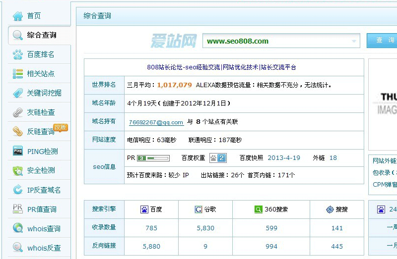This screenshot has width=397, height=259.
Task: Click the magnifier icon for 综合查询
Action: point(18,35)
